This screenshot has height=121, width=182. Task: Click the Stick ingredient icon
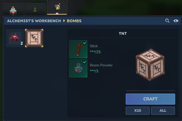point(78,49)
